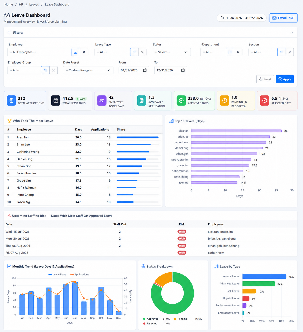Click the orange Pending donut segment

(164, 278)
